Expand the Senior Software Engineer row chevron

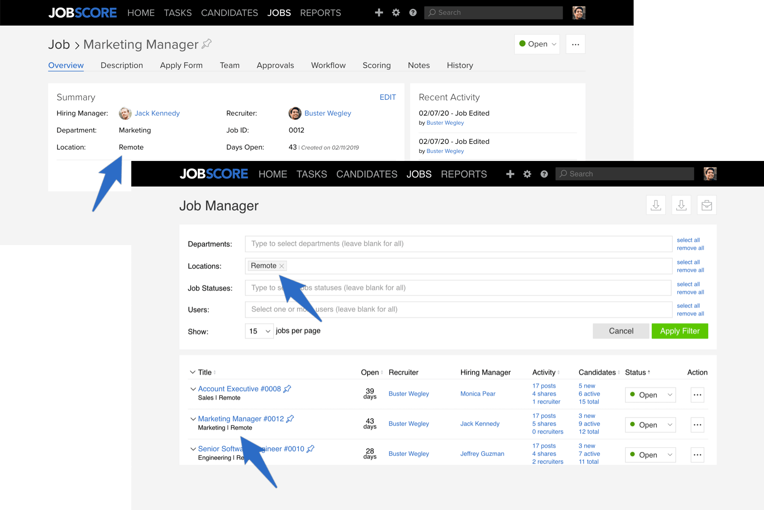coord(193,449)
